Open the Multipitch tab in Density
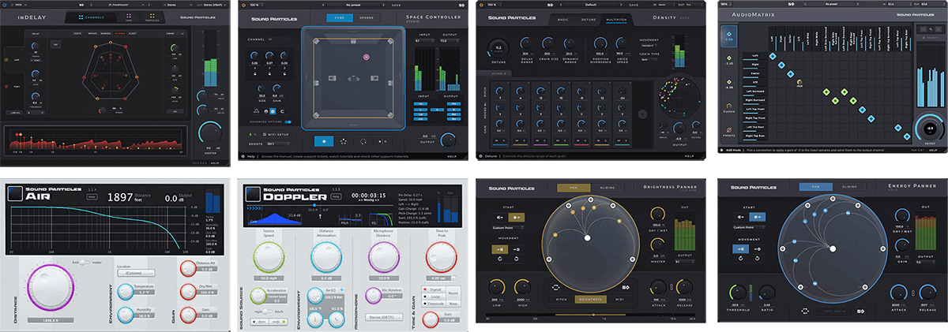Viewport: 948px width, 332px height. (616, 19)
